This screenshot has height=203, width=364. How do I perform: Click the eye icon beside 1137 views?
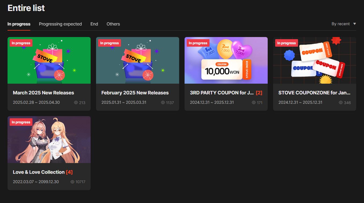click(x=163, y=102)
